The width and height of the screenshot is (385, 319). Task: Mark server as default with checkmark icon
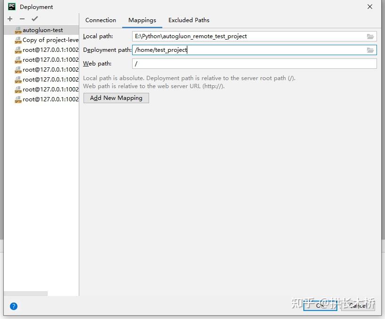[34, 19]
